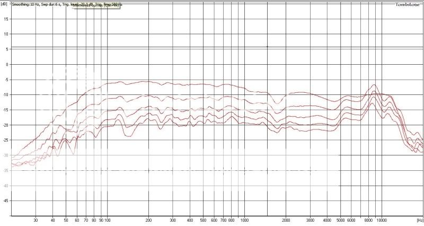
Task: Click the 200 Hz frequency axis label
Action: 148,220
